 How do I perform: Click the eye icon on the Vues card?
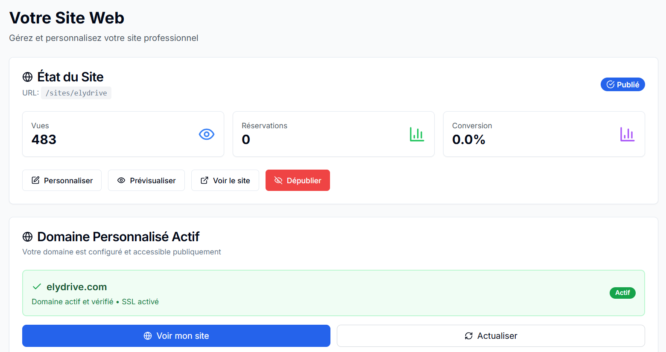coord(206,134)
